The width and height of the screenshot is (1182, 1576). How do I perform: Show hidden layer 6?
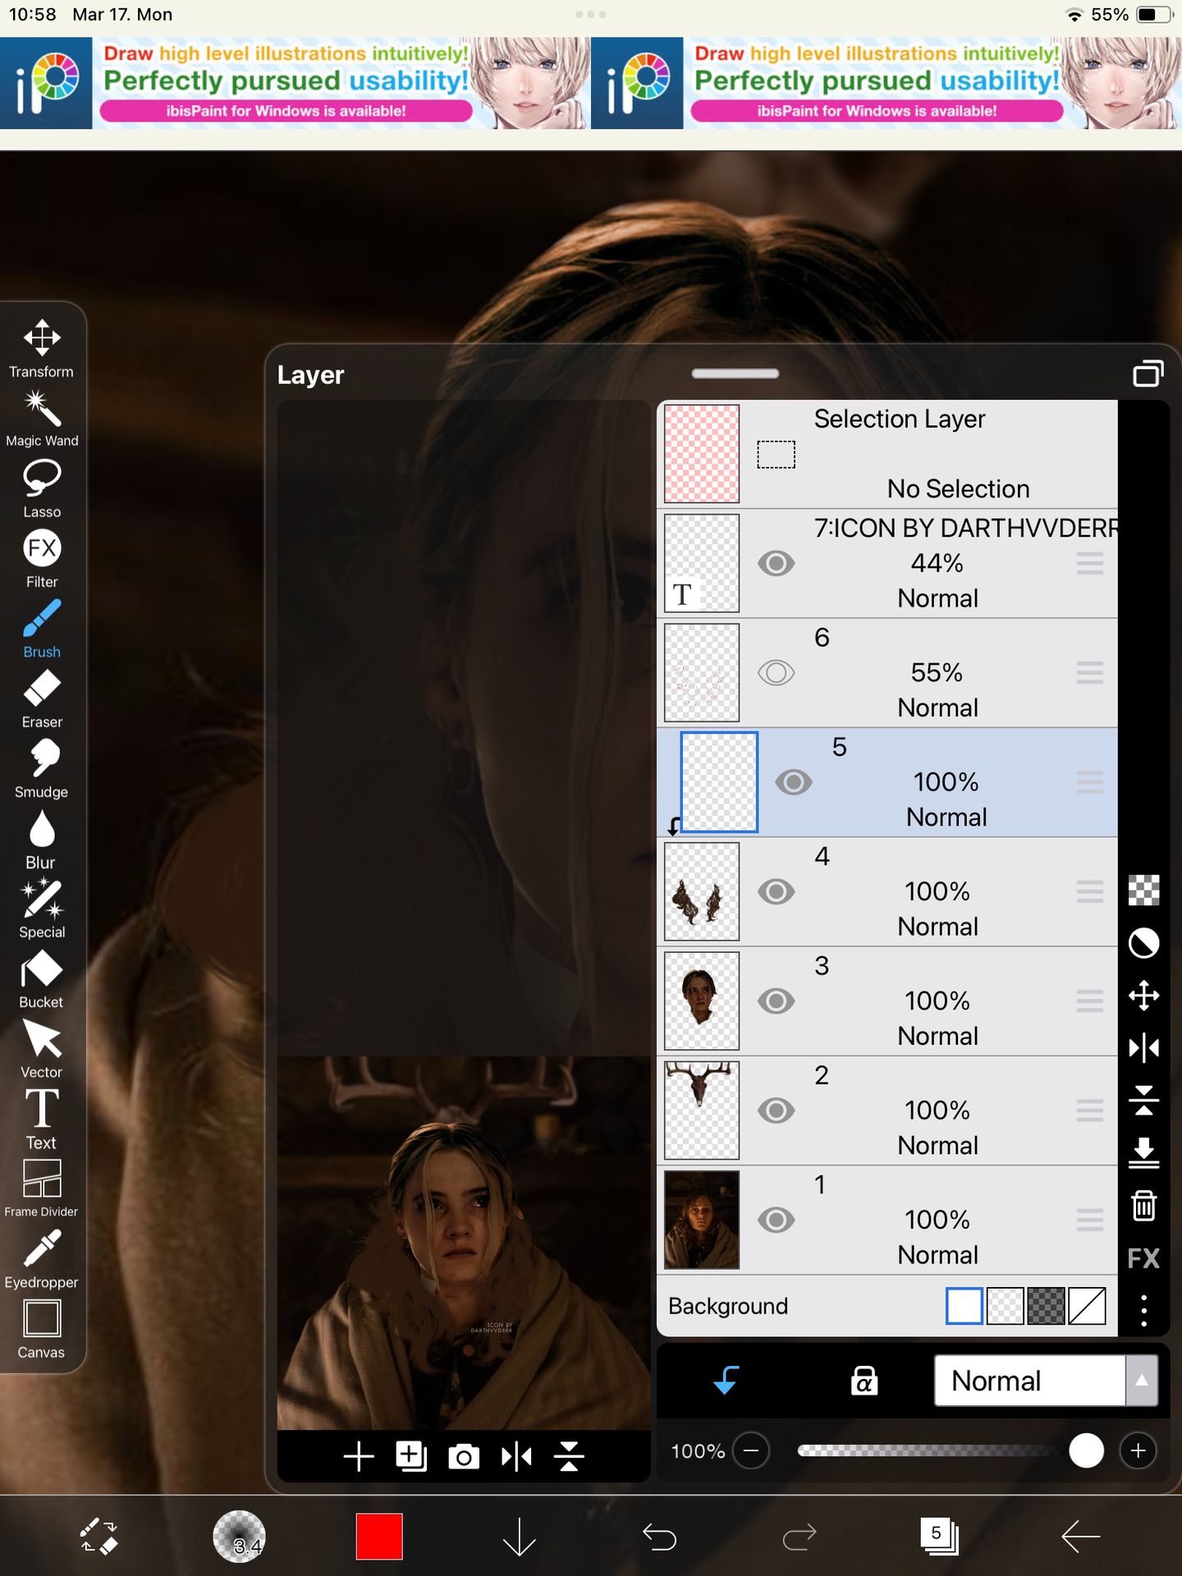[x=777, y=673]
